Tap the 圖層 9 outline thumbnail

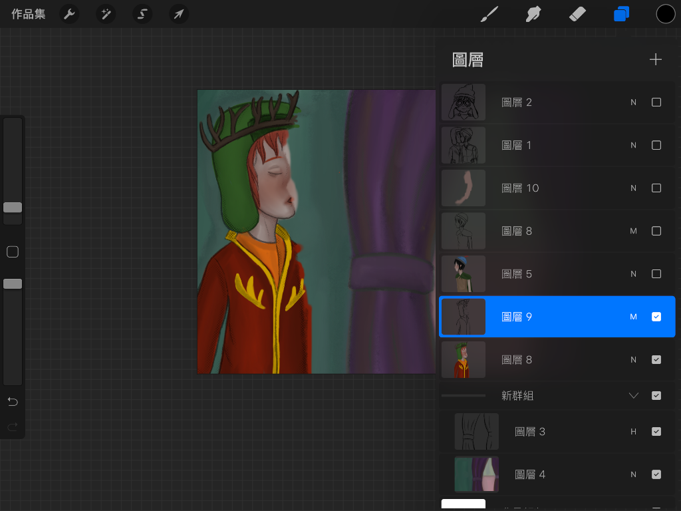(x=464, y=317)
